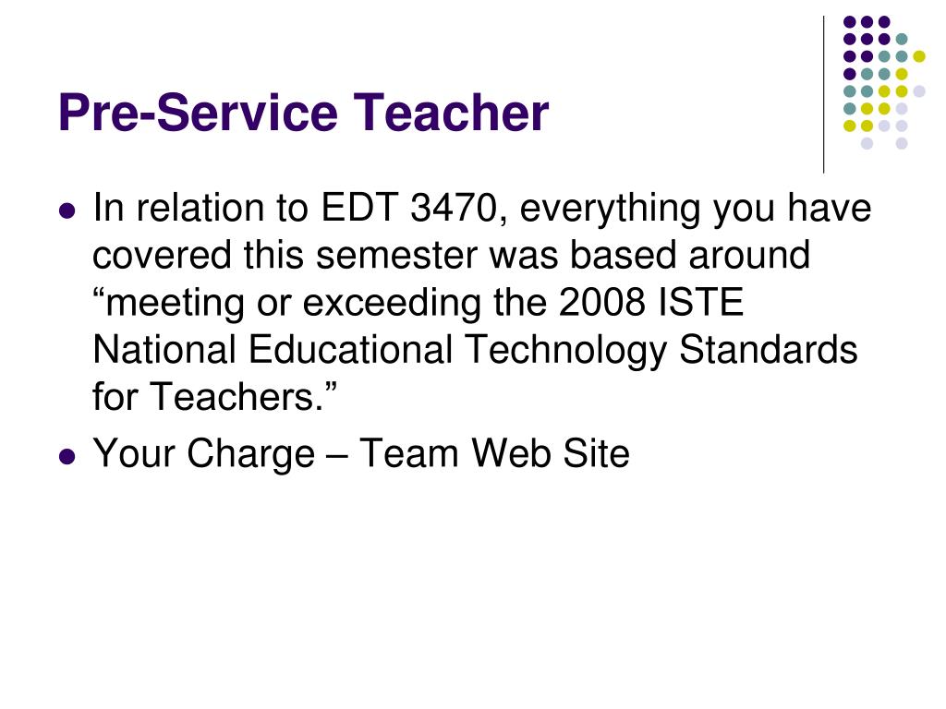
Task: Click the word 'covered' starting second line
Action: pyautogui.click(x=162, y=255)
